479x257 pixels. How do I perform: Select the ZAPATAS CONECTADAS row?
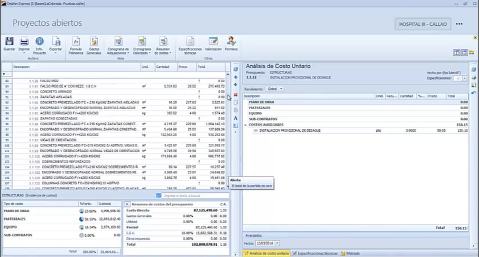click(x=114, y=119)
